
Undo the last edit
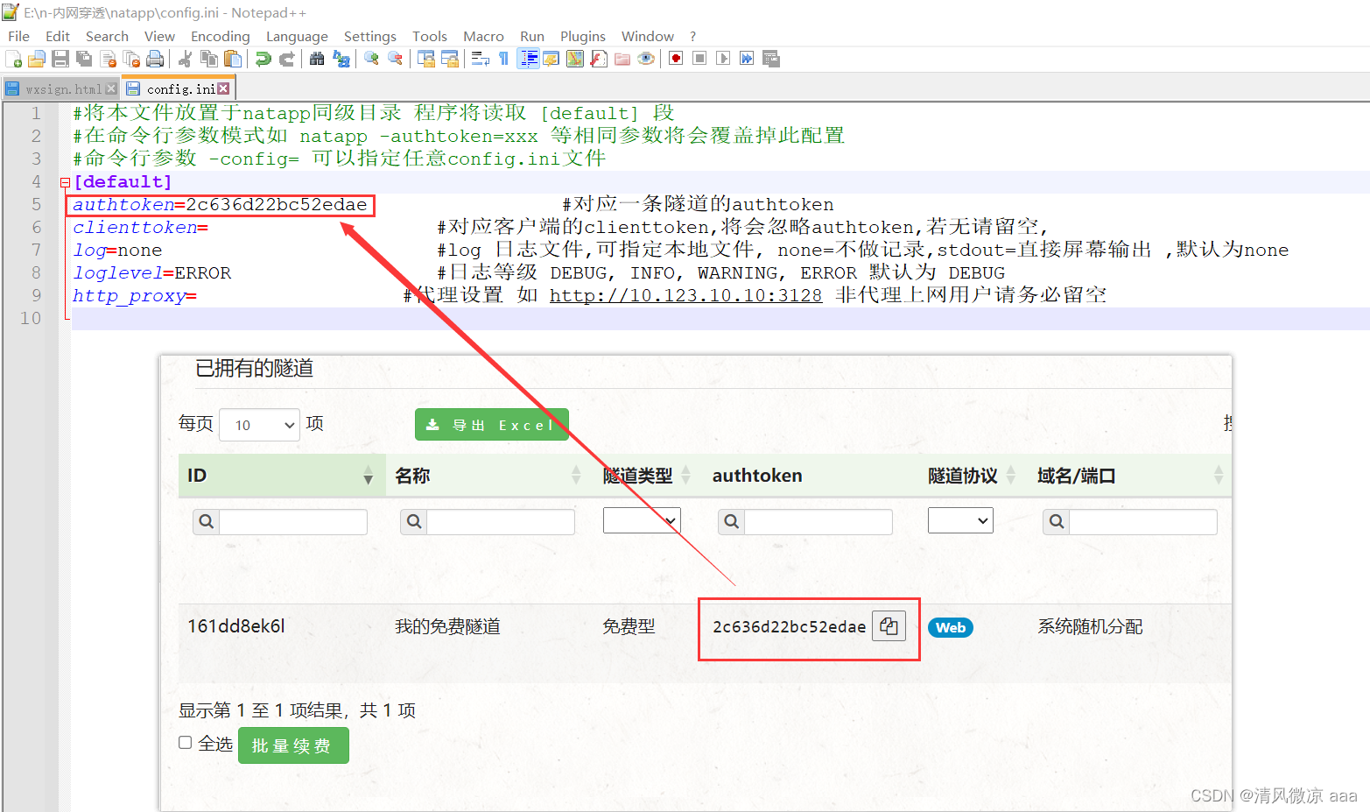pyautogui.click(x=263, y=59)
